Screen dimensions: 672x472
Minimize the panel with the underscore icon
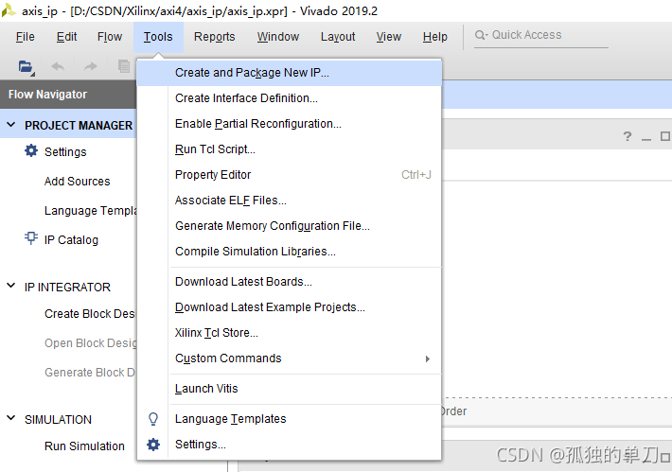click(x=646, y=138)
